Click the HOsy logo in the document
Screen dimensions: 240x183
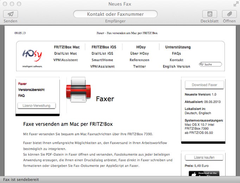pos(32,55)
